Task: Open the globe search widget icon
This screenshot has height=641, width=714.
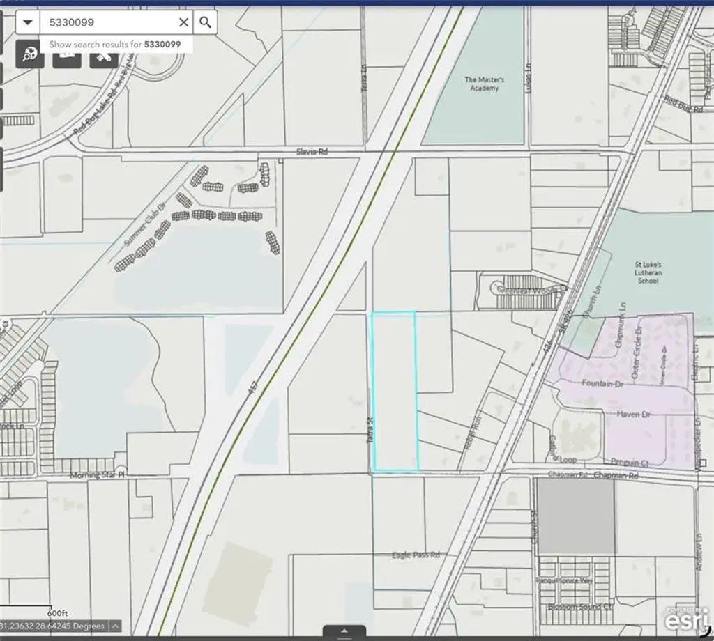Action: [x=30, y=54]
